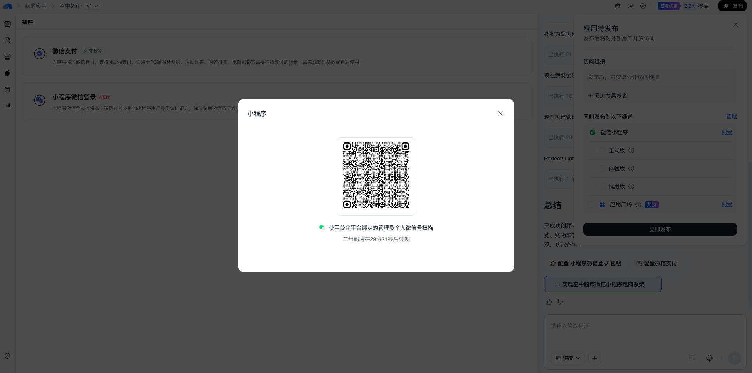Go to 我的应用 breadcrumb
Image resolution: width=752 pixels, height=373 pixels.
36,6
